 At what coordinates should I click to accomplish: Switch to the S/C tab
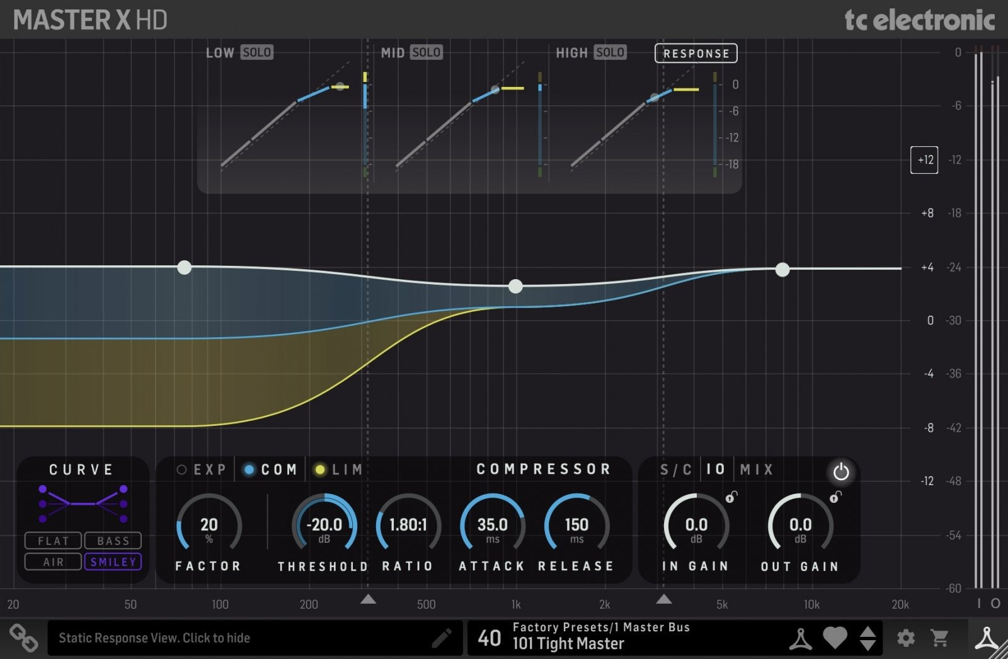tap(675, 469)
